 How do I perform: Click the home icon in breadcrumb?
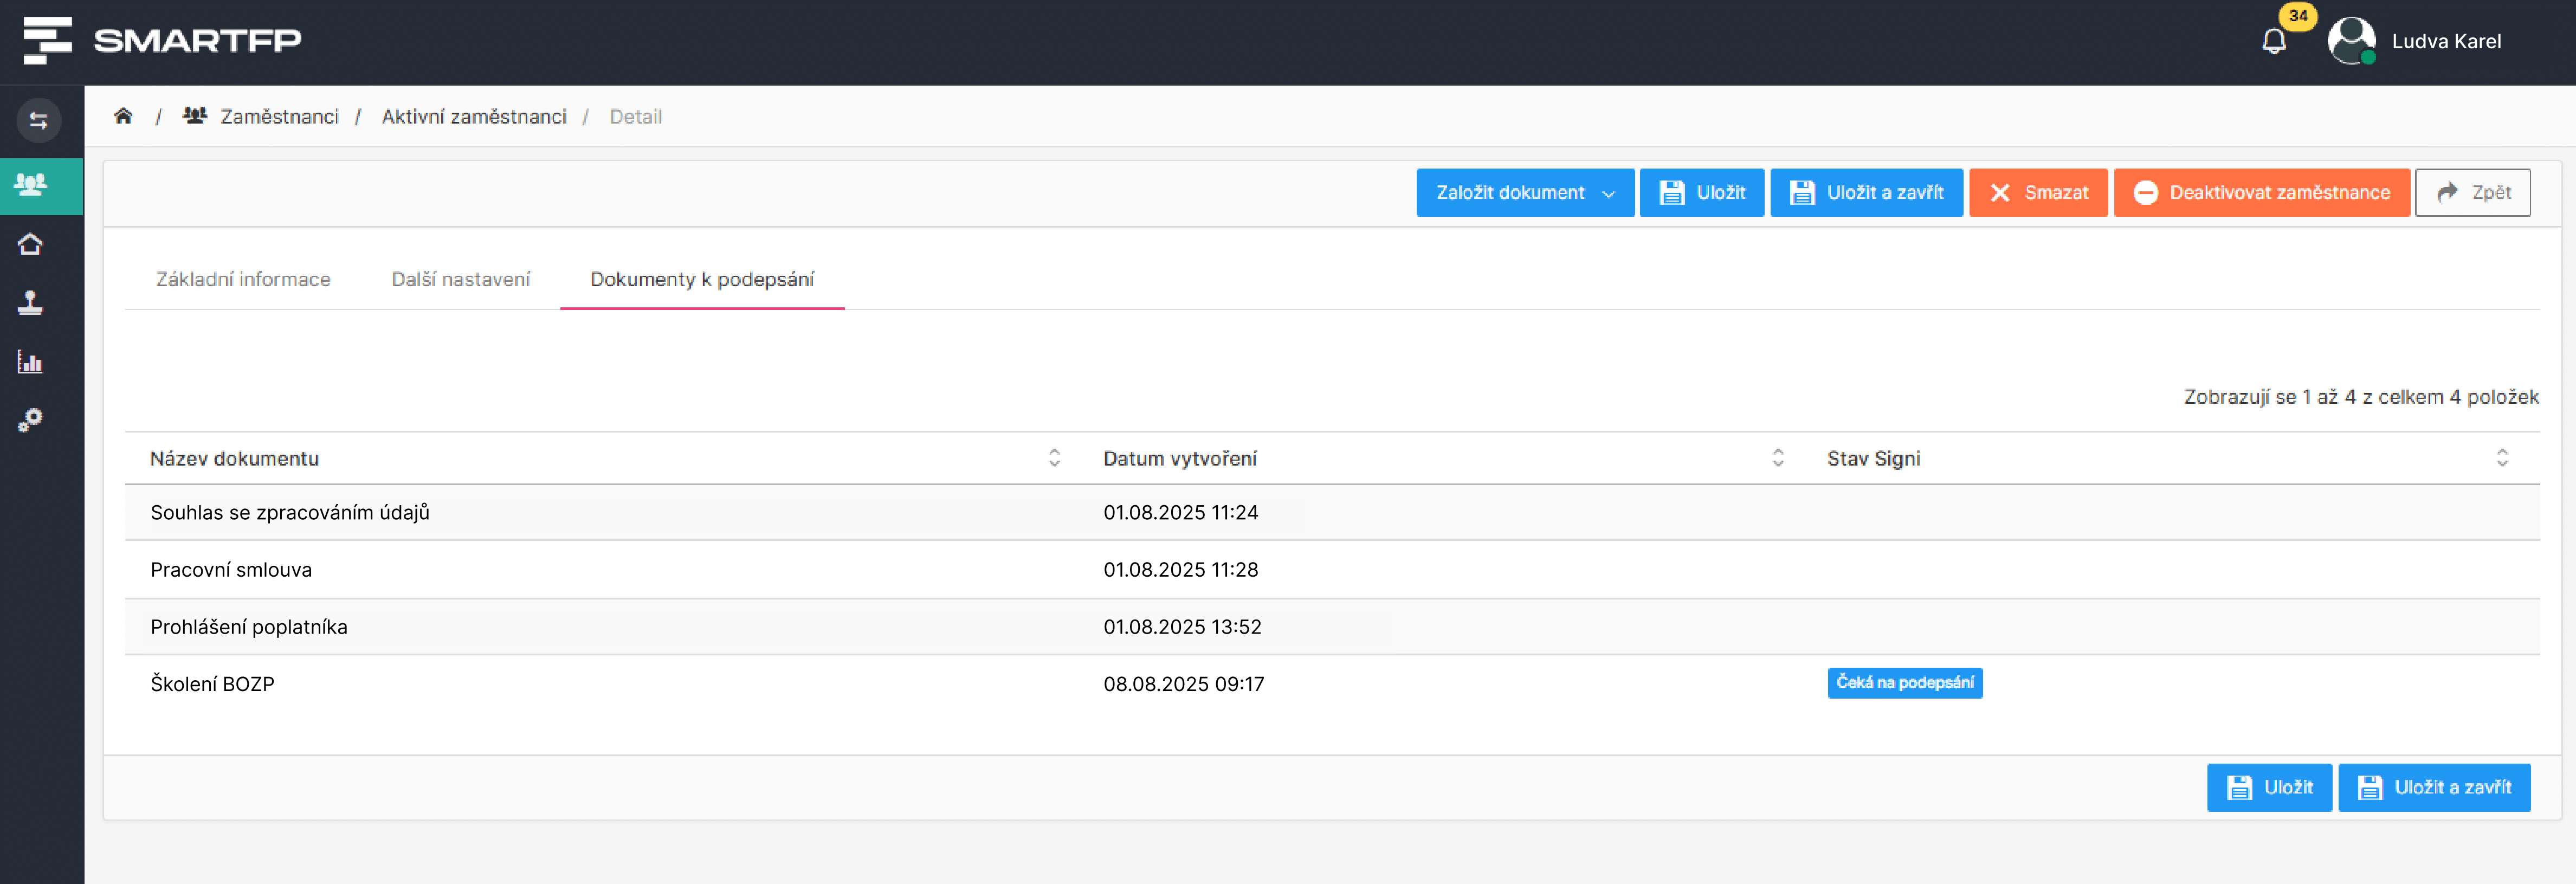123,116
